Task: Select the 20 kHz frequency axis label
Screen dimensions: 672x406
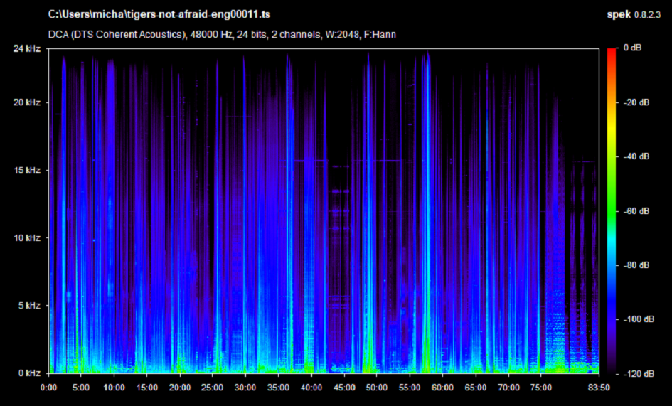Action: (x=27, y=102)
